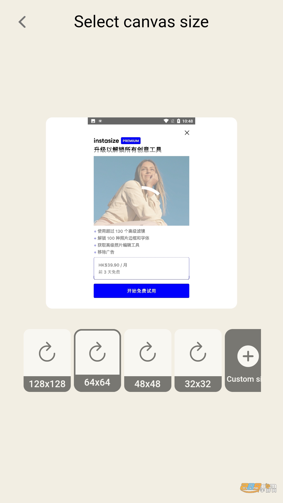Click the refresh icon on 64x64 card

click(x=97, y=352)
